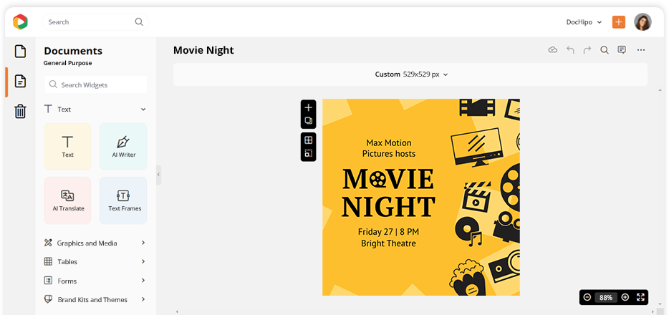Click the DocHipo logo icon
This screenshot has width=669, height=315.
pyautogui.click(x=20, y=21)
